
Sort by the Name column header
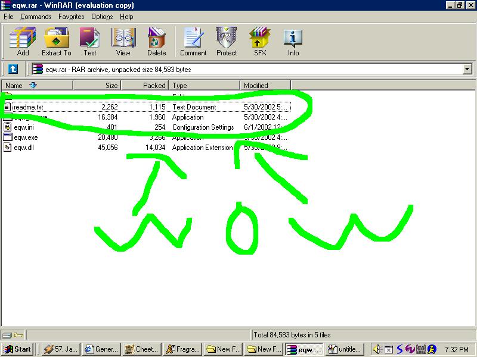pos(37,85)
